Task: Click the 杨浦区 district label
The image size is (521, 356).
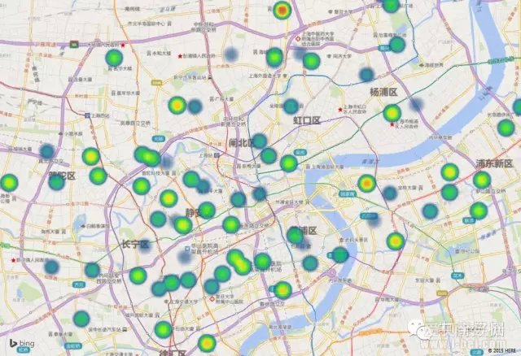Action: (383, 92)
